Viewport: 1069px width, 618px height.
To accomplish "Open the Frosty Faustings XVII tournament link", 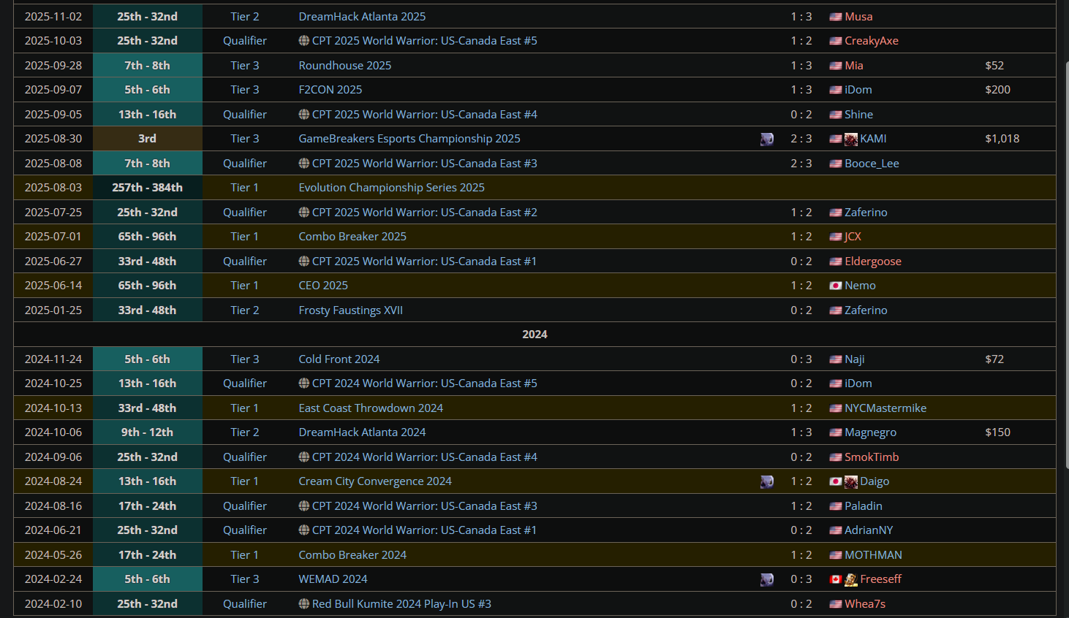I will pos(350,310).
